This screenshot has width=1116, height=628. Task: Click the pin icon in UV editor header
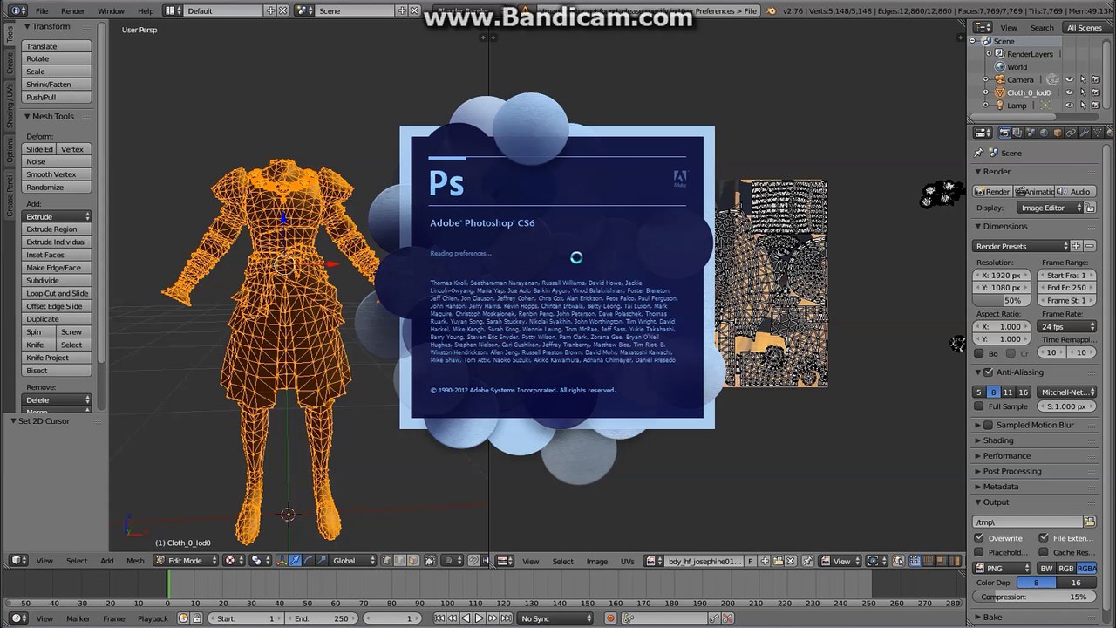point(808,561)
